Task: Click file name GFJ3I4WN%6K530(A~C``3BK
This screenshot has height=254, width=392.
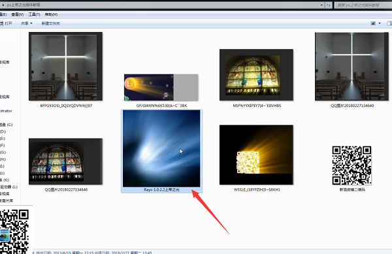Action: pyautogui.click(x=161, y=106)
